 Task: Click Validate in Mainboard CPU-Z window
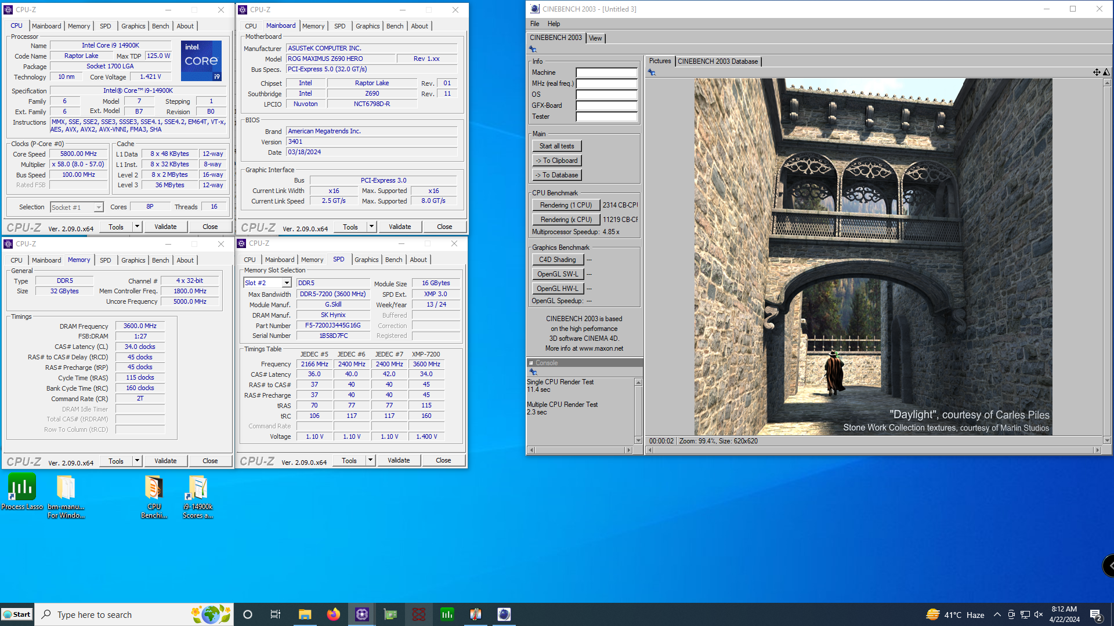point(400,227)
